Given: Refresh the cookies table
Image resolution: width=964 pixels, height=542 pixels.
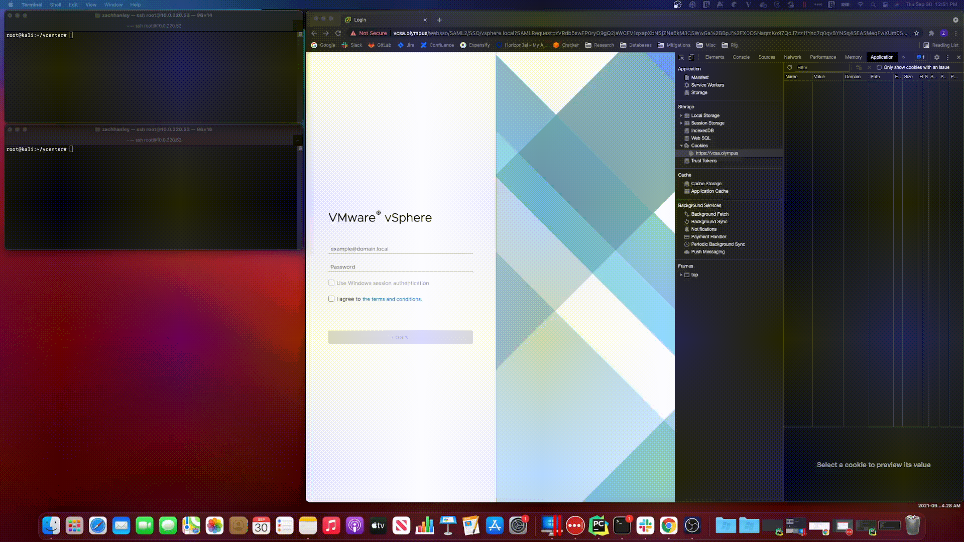Looking at the screenshot, I should click(x=789, y=67).
